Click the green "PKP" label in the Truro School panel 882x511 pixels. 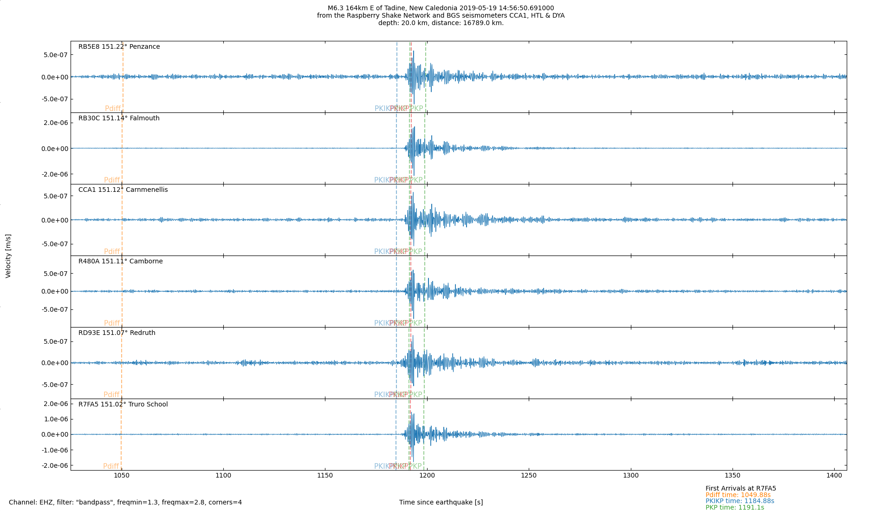point(415,466)
